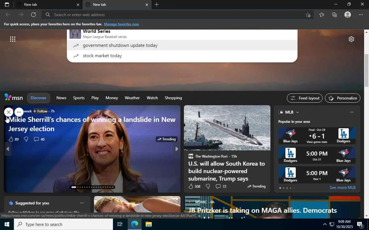
Task: Click the taskbar search box
Action: point(63,224)
